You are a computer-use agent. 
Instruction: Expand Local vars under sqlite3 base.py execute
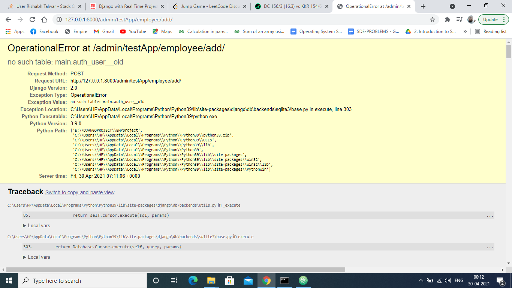tap(36, 257)
